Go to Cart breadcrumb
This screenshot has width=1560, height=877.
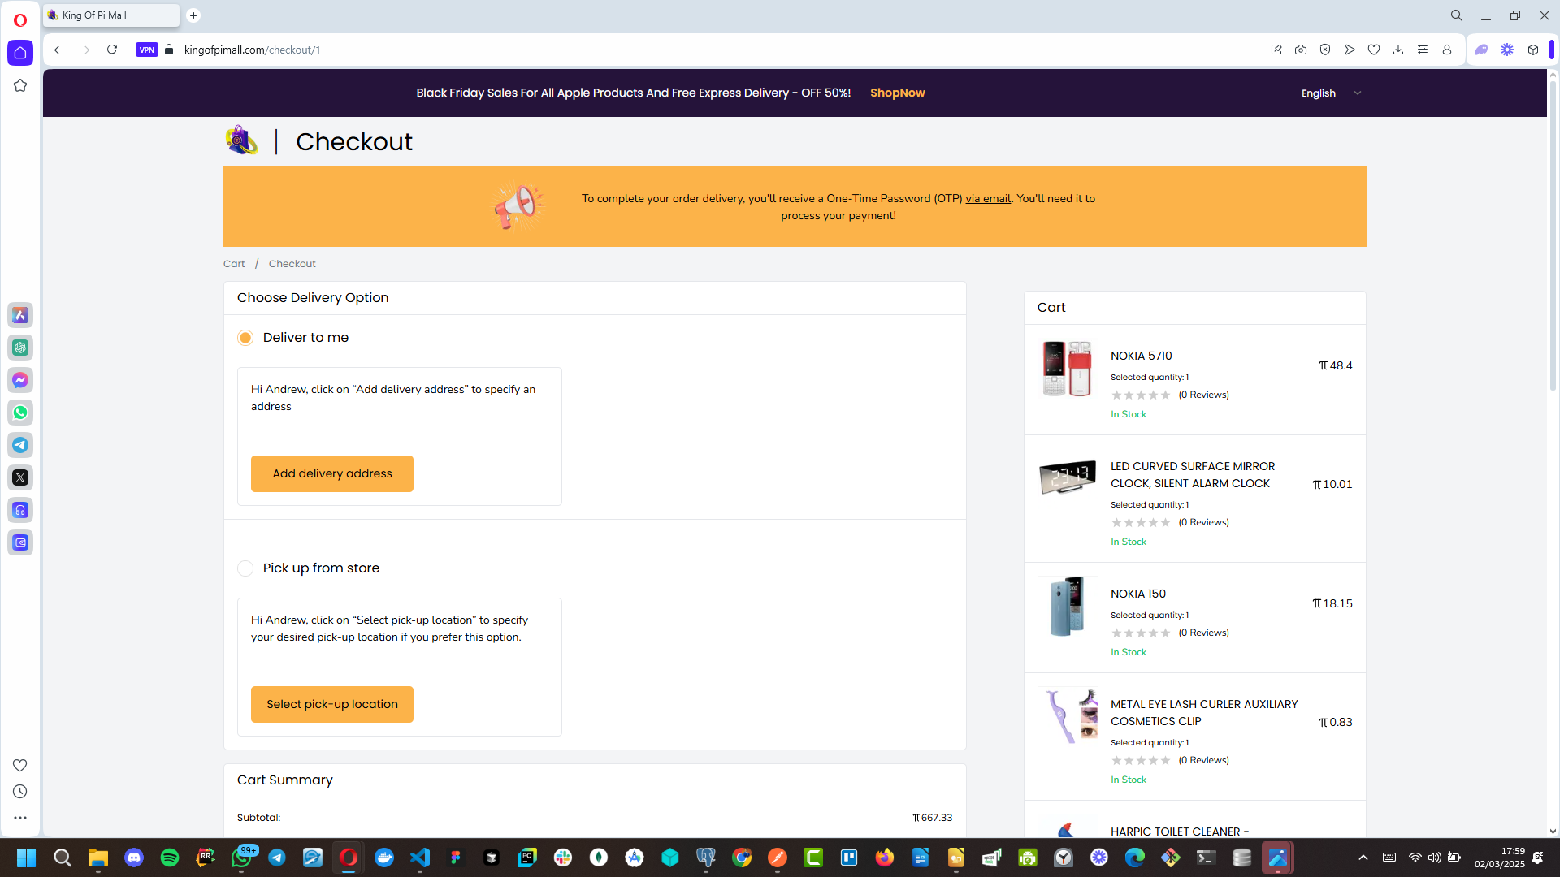pos(234,264)
